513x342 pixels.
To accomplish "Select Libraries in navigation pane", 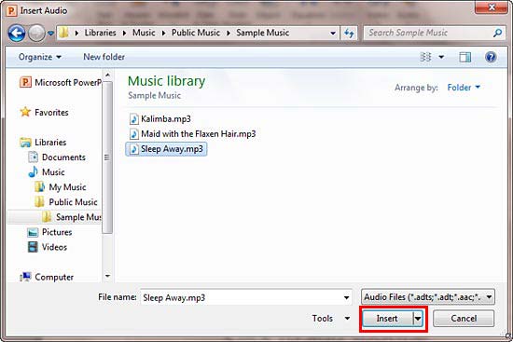I will 43,143.
